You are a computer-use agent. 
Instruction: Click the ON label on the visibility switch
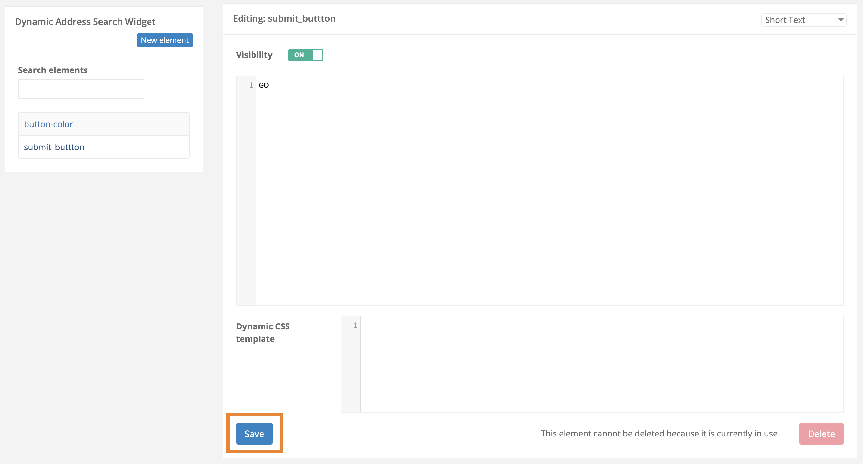pyautogui.click(x=299, y=55)
